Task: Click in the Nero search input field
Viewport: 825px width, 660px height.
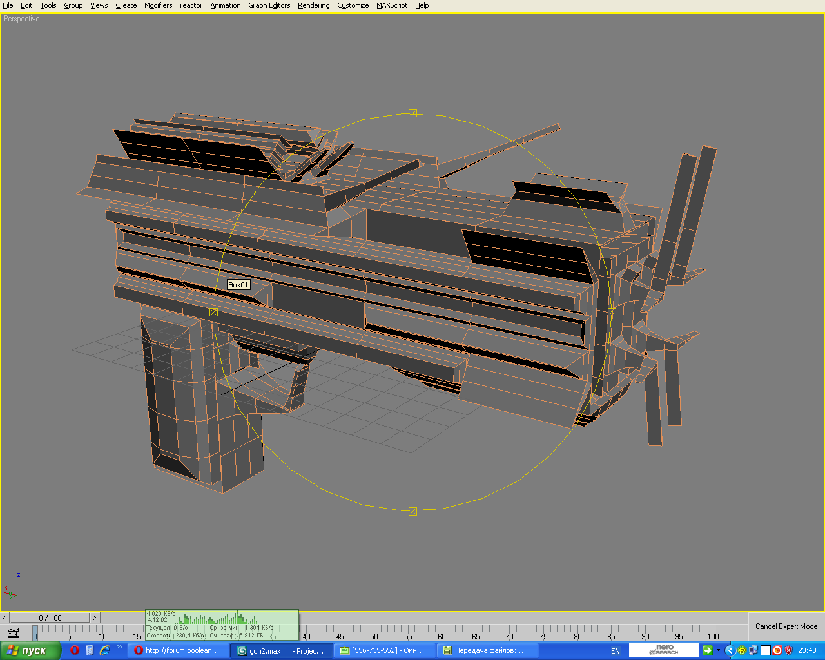Action: click(x=663, y=650)
